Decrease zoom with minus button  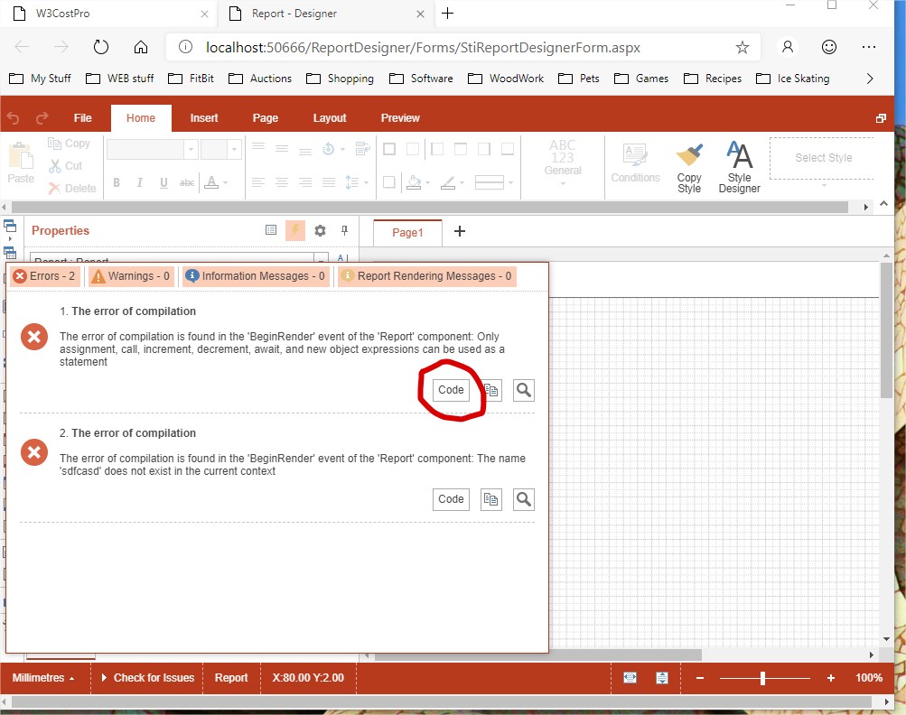tap(700, 678)
